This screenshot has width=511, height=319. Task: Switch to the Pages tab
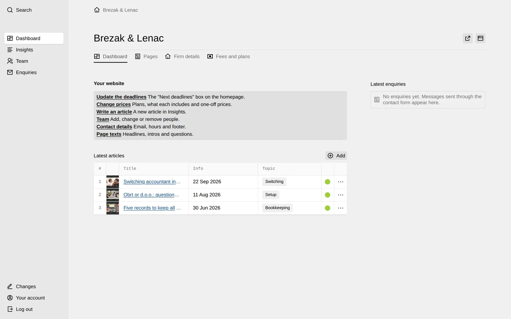146,56
